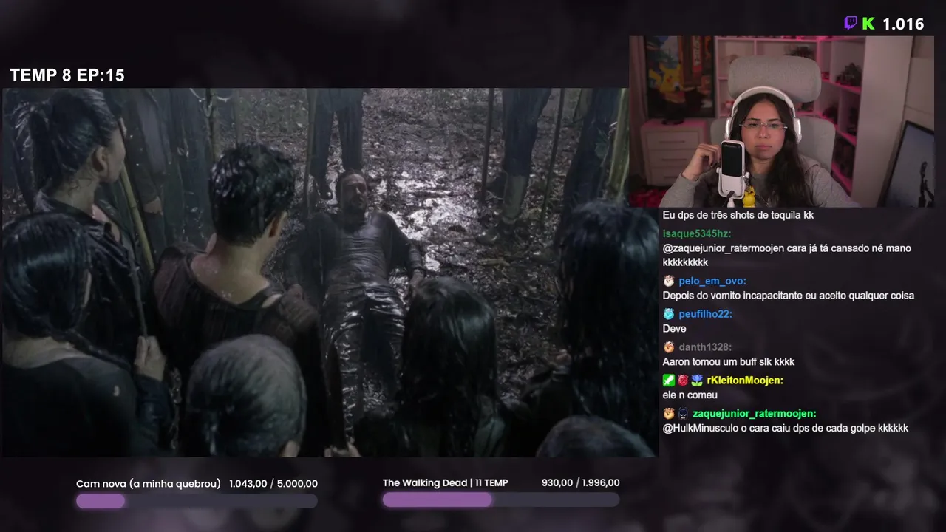Click the streamer webcam feed

[782, 121]
